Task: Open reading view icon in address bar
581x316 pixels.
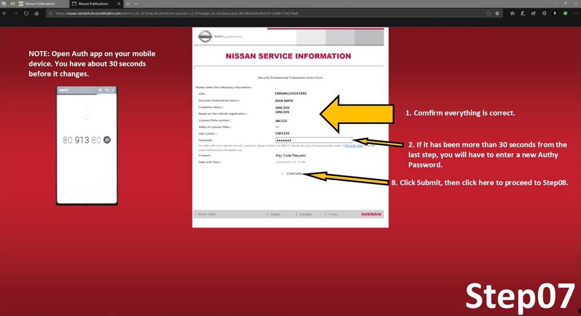Action: (x=489, y=13)
